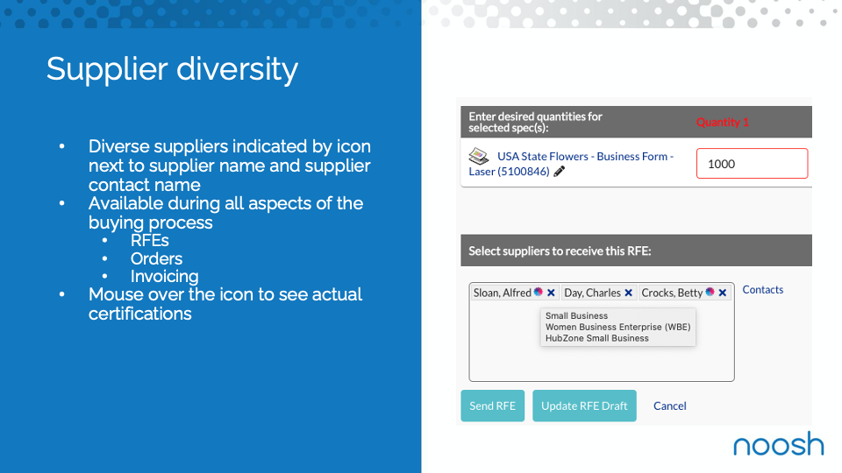Click the Cancel link

click(669, 406)
